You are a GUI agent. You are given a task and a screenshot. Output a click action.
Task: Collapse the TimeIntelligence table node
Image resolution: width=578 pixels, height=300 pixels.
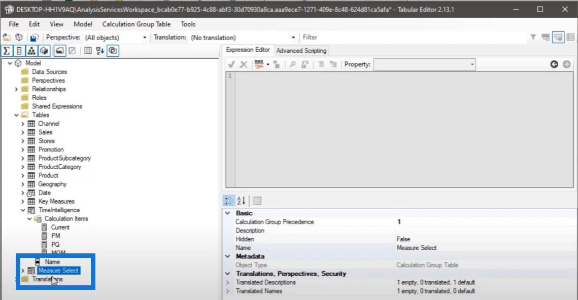pyautogui.click(x=23, y=210)
